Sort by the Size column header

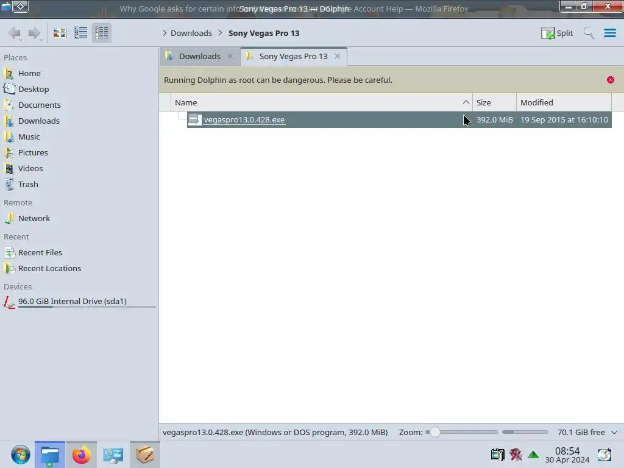pos(494,102)
